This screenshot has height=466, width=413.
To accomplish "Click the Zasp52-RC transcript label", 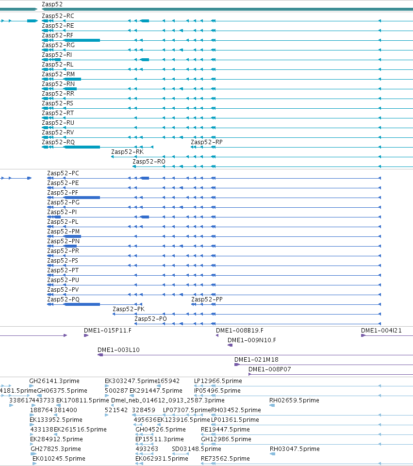I will [58, 16].
